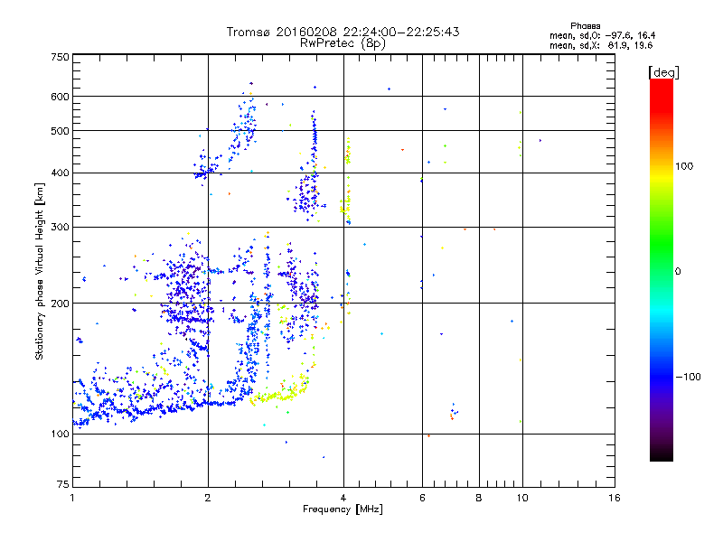Click the colorbar tick label '0'
Viewport: 723px width, 542px height.
pos(678,272)
